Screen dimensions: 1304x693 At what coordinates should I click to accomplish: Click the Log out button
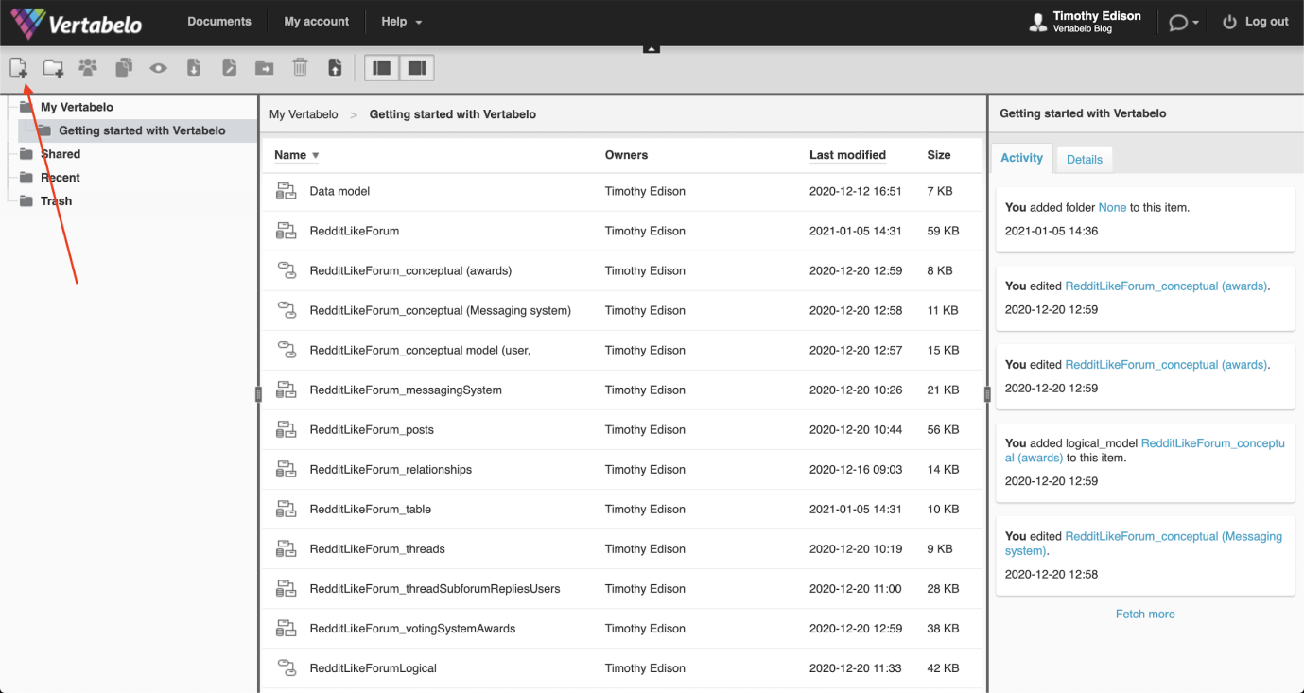click(x=1256, y=22)
